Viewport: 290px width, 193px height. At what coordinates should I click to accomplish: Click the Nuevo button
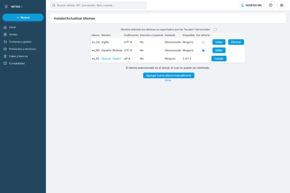coord(23,17)
